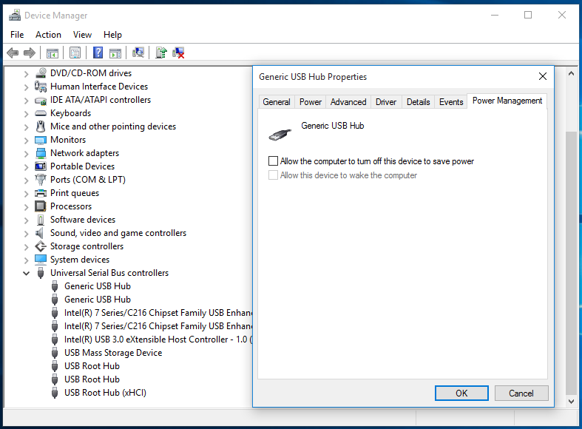Click Scan for hardware changes icon
The image size is (582, 429).
tap(138, 53)
